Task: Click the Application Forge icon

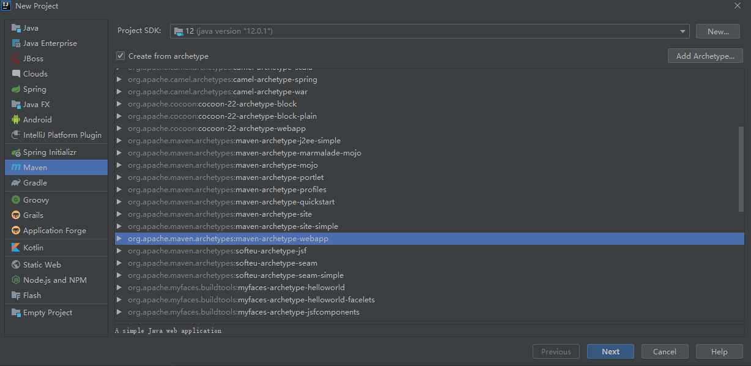Action: click(x=16, y=231)
